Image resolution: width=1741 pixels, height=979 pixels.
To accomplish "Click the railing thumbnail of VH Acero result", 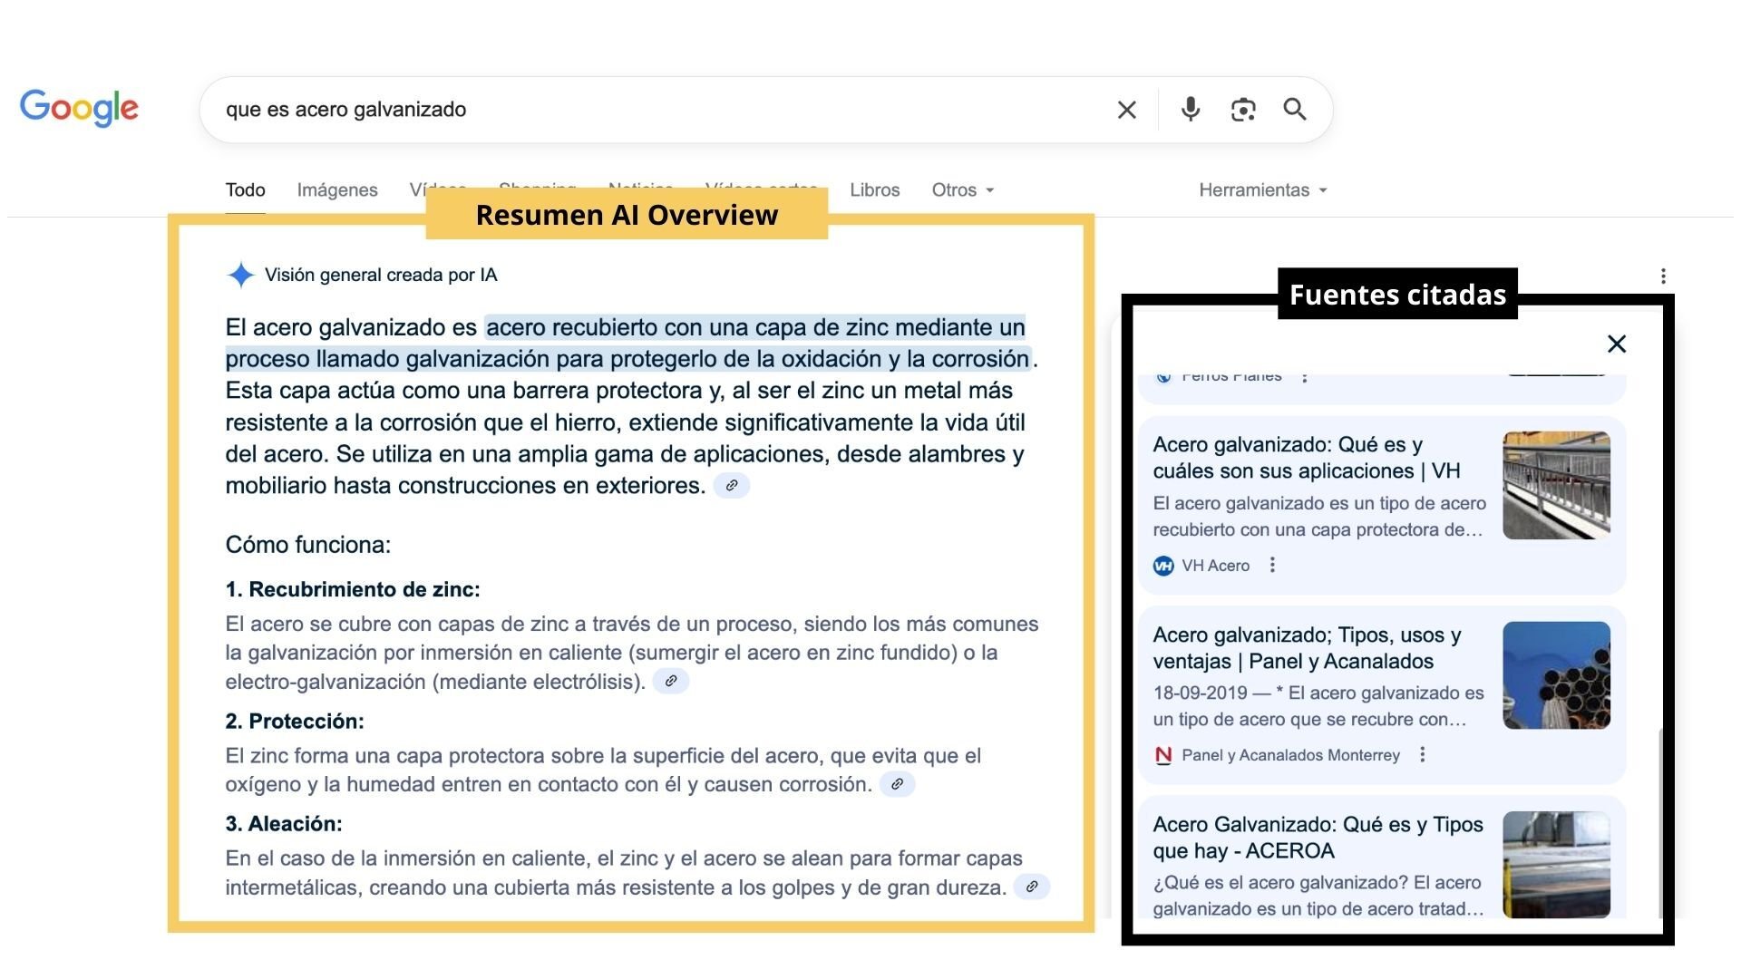I will coord(1556,486).
